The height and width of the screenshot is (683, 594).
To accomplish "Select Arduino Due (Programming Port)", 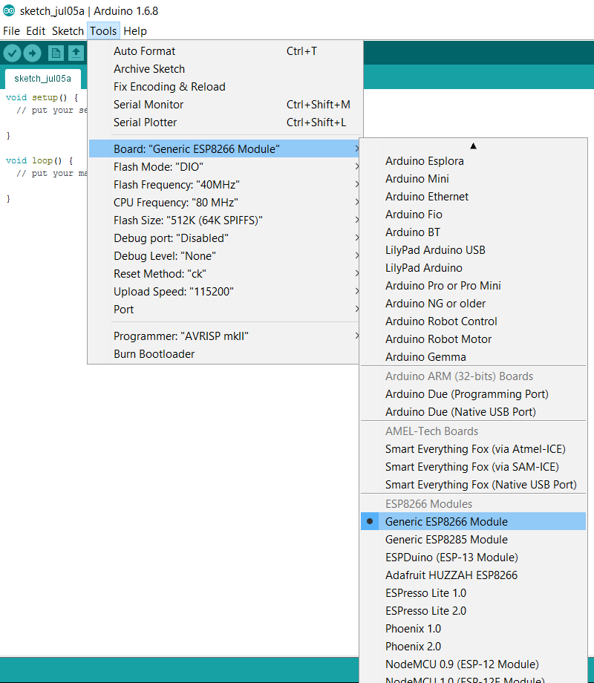I will 473,394.
